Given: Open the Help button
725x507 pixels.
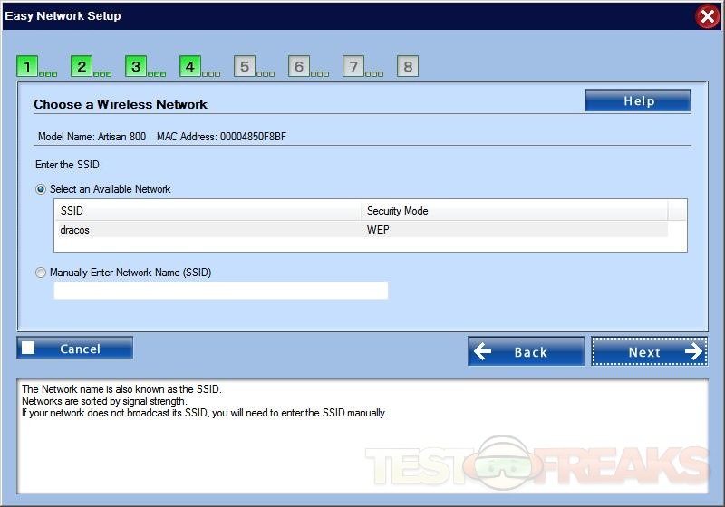Looking at the screenshot, I should 638,100.
